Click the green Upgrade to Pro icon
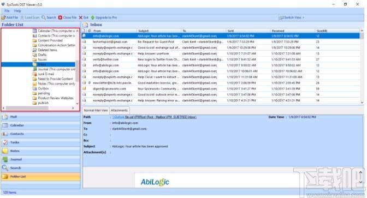 click(x=93, y=17)
